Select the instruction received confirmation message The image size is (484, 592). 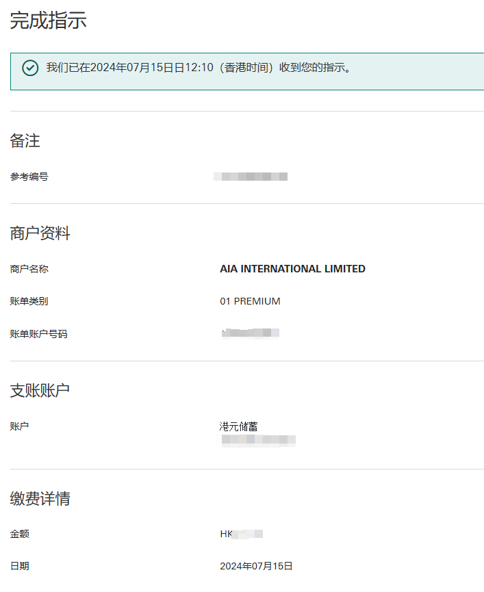click(199, 68)
